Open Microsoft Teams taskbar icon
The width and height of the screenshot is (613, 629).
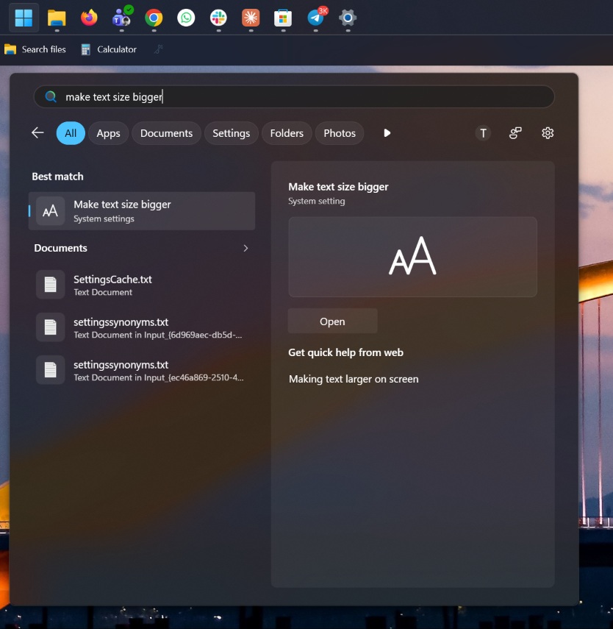122,17
